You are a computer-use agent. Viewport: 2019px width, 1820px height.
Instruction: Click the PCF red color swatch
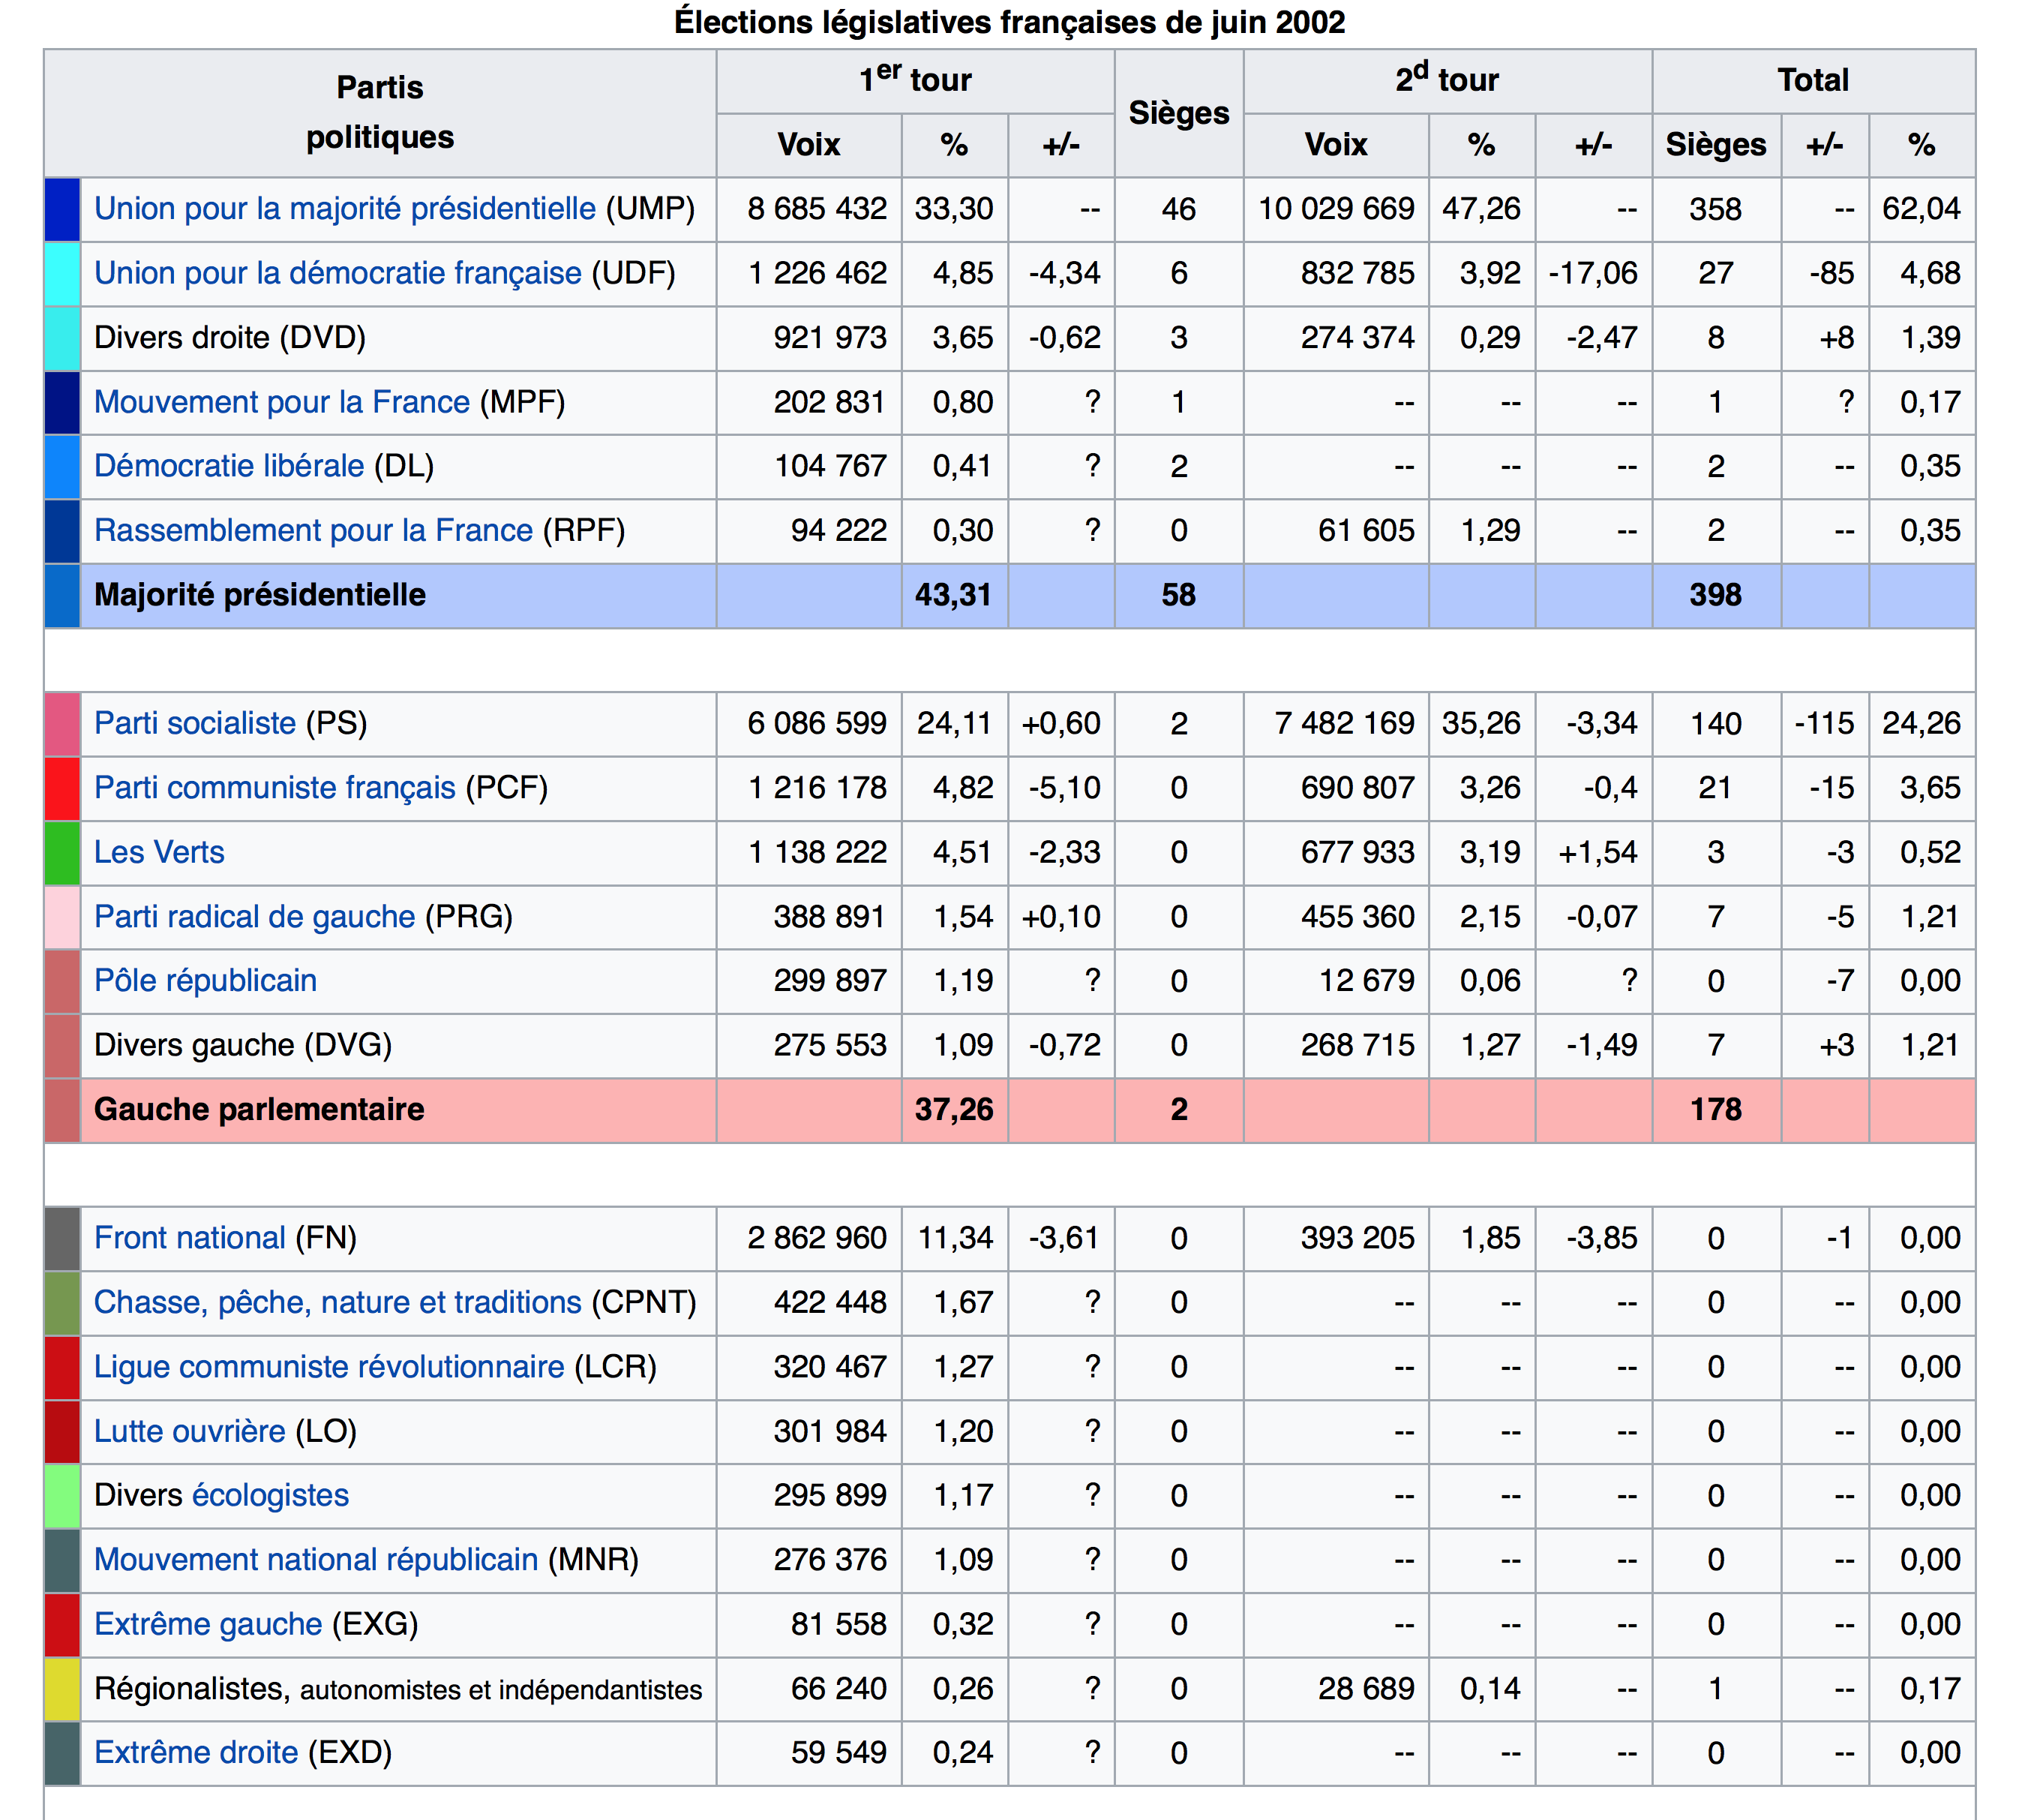(x=62, y=788)
